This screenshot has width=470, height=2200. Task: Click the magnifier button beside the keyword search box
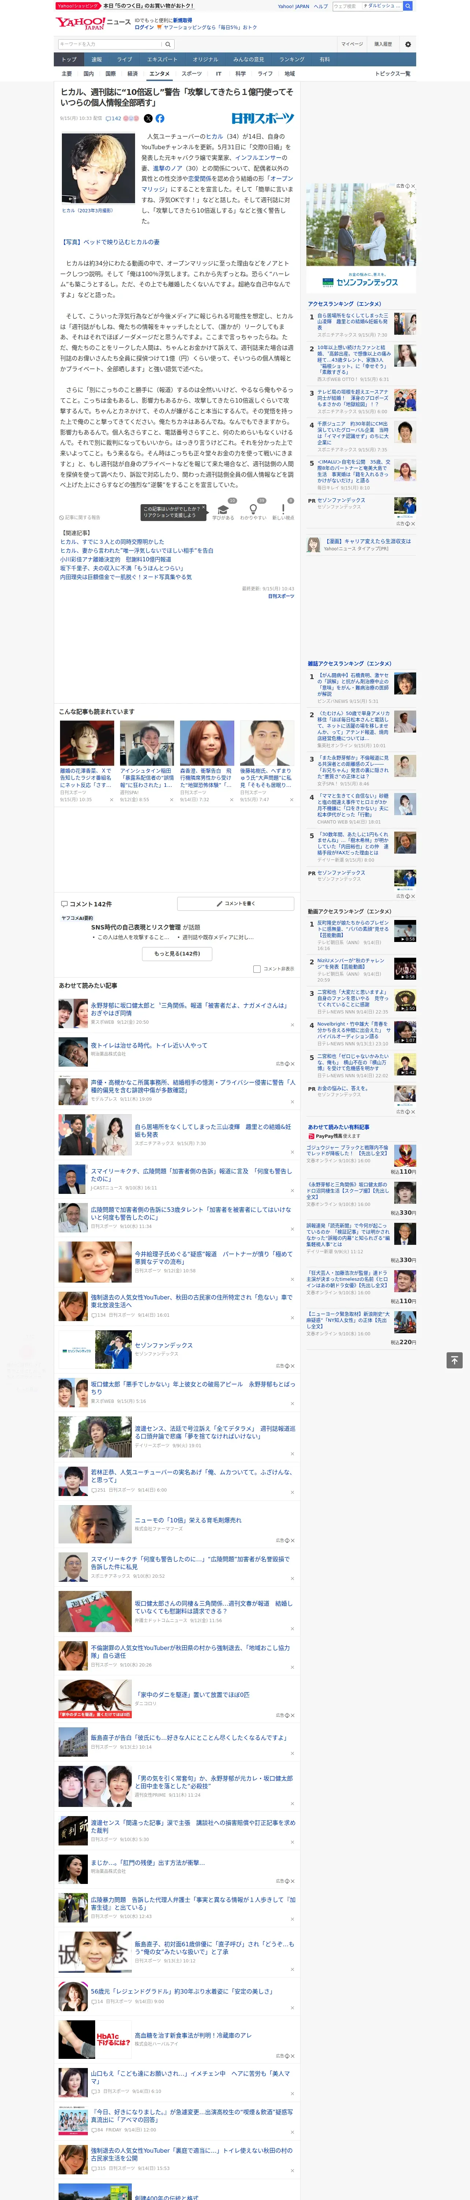(168, 44)
